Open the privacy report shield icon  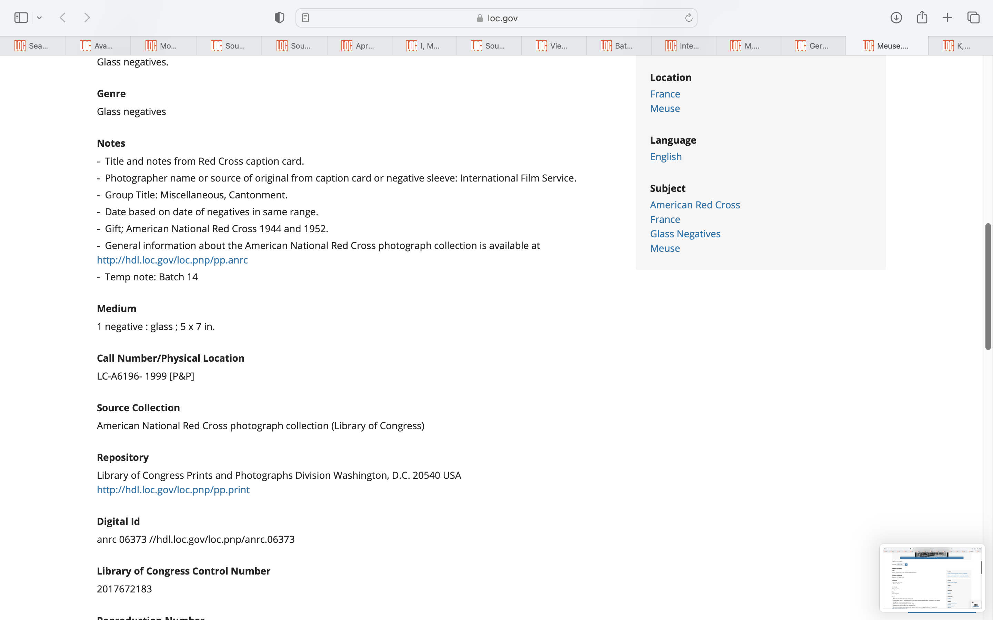coord(279,18)
